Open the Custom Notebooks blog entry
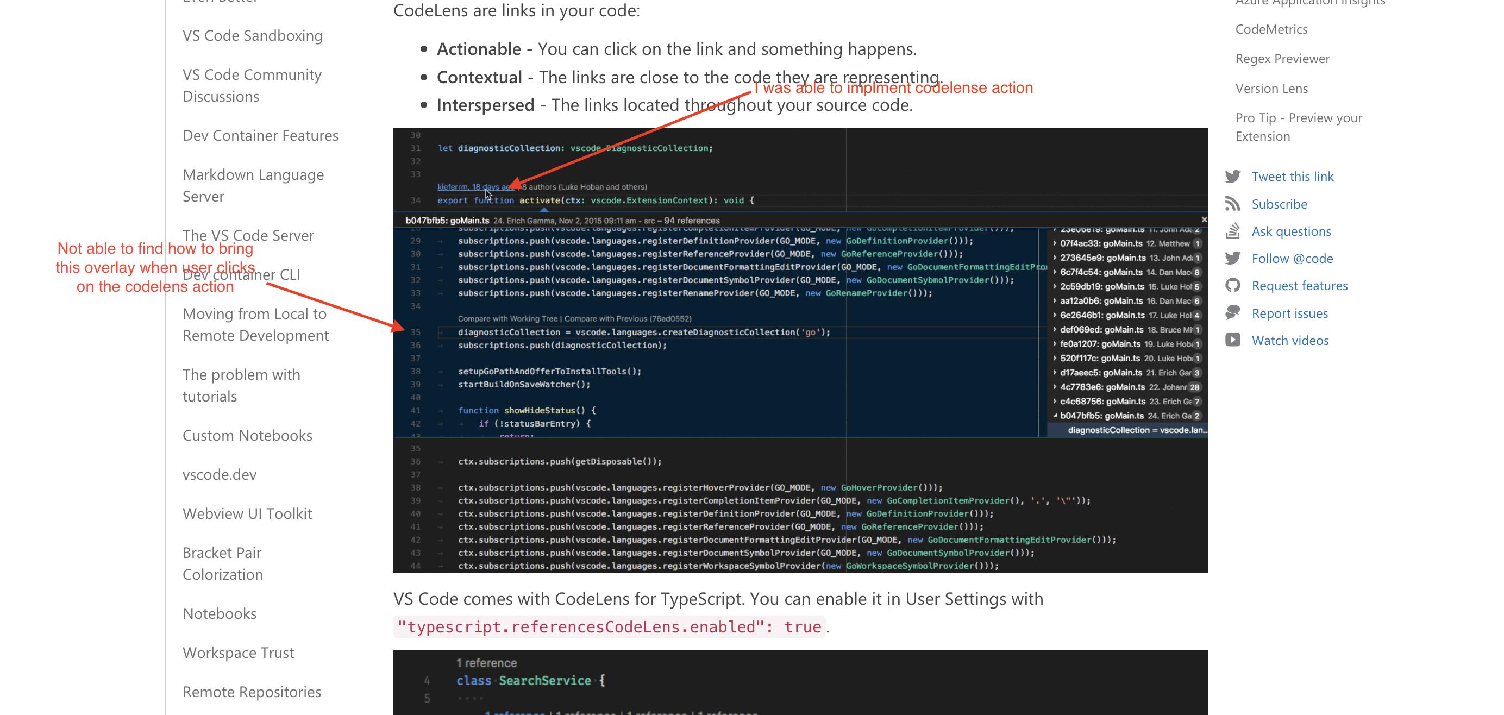The image size is (1504, 715). (x=247, y=435)
